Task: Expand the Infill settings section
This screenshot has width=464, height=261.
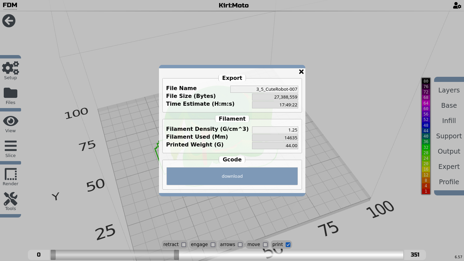Action: tap(449, 121)
